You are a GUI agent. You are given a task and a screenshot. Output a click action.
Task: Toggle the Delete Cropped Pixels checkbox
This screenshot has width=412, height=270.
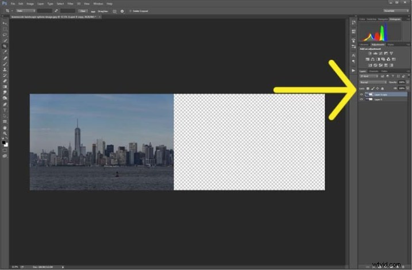130,11
